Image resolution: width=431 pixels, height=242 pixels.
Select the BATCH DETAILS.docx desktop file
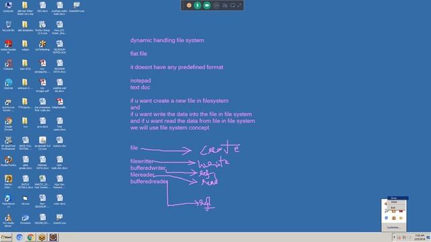26,182
